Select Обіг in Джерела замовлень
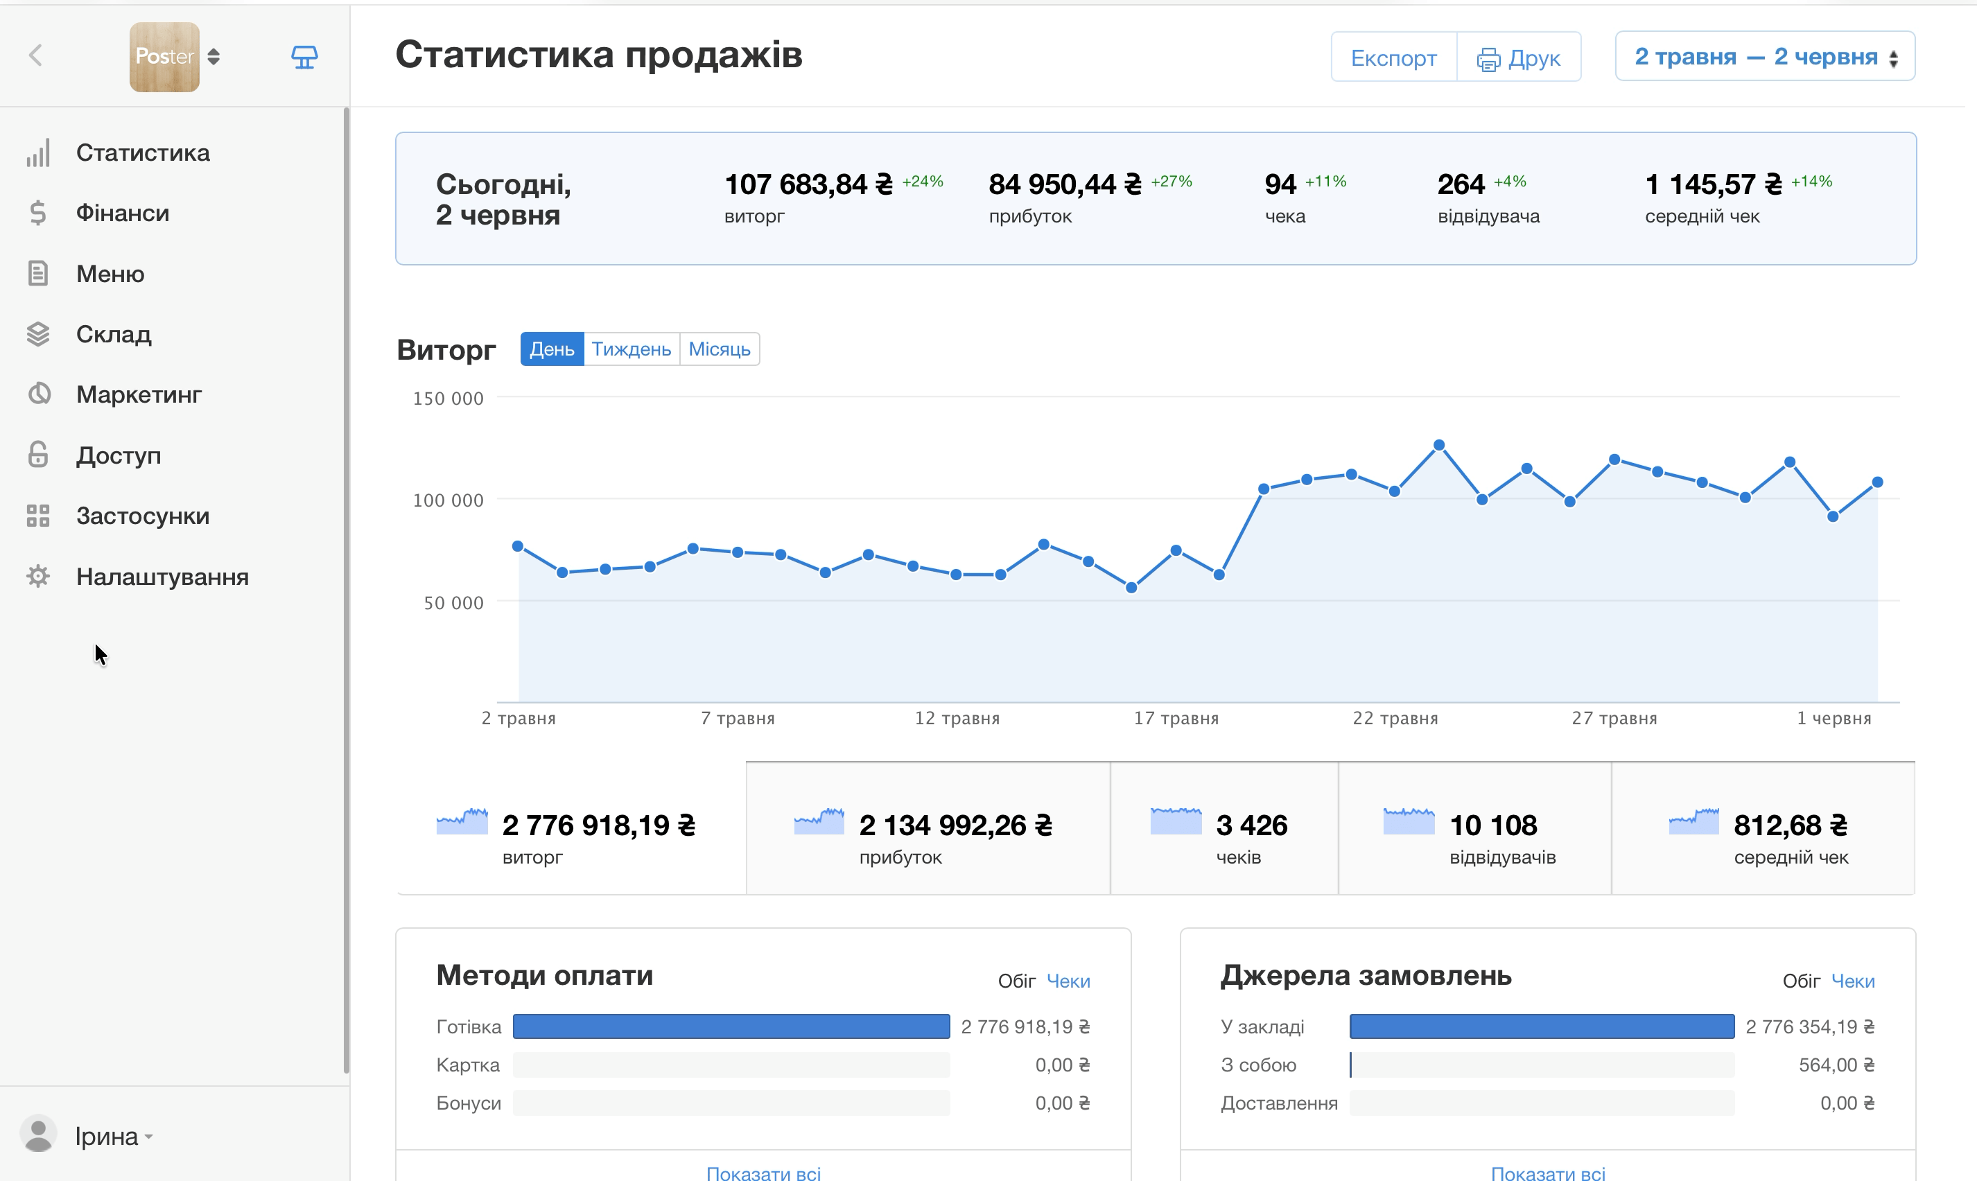 pyautogui.click(x=1801, y=981)
